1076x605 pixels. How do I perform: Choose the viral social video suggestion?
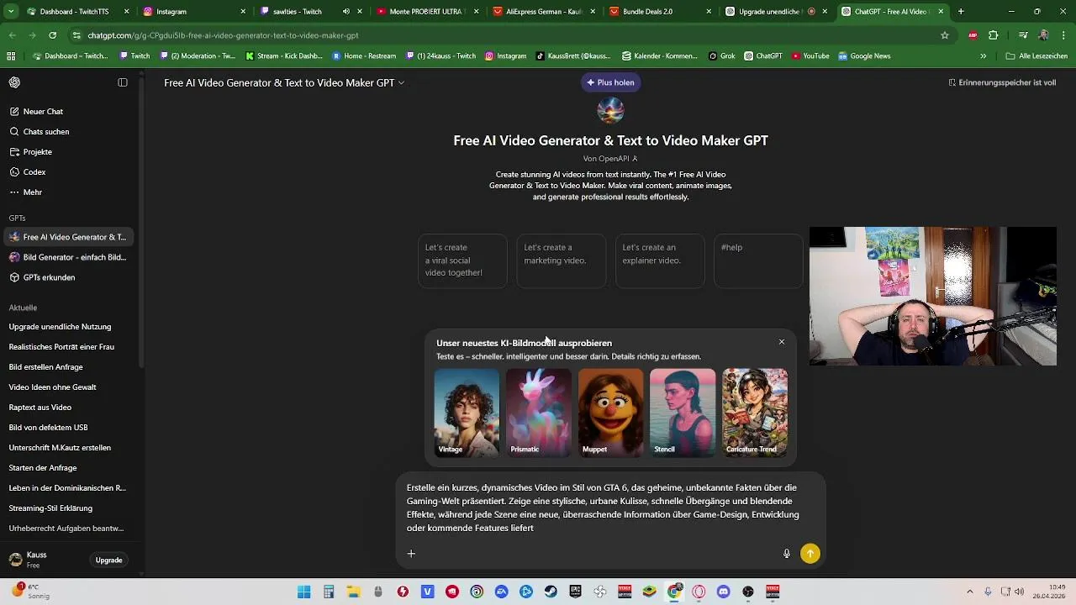click(x=462, y=260)
